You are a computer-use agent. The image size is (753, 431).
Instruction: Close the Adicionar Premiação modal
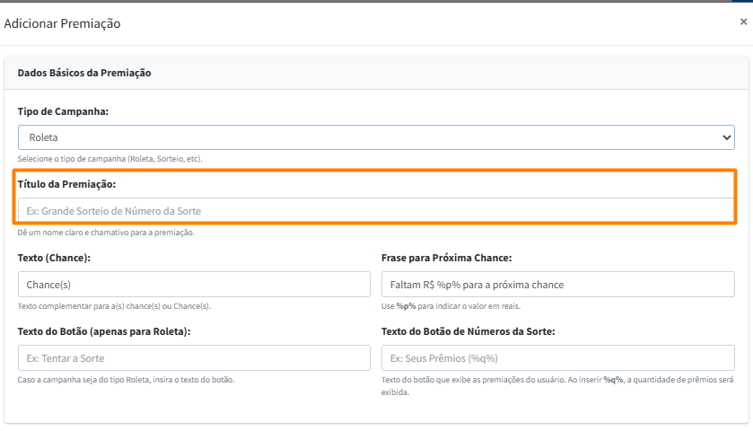(743, 21)
